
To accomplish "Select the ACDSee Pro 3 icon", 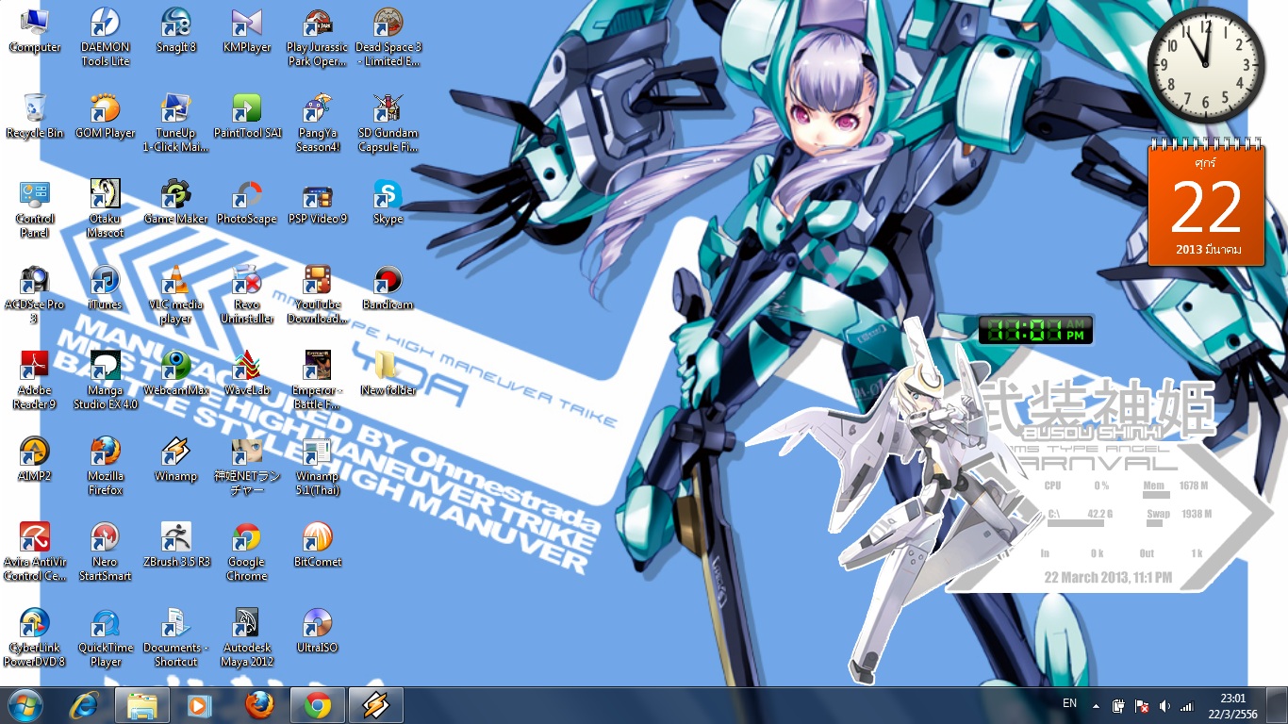I will click(x=35, y=295).
